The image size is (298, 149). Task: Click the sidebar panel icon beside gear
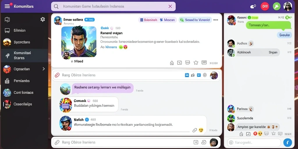point(7,19)
